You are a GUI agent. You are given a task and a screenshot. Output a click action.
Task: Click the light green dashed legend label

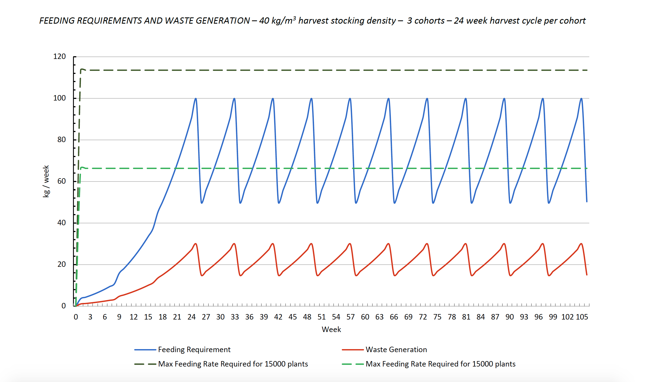click(x=440, y=364)
